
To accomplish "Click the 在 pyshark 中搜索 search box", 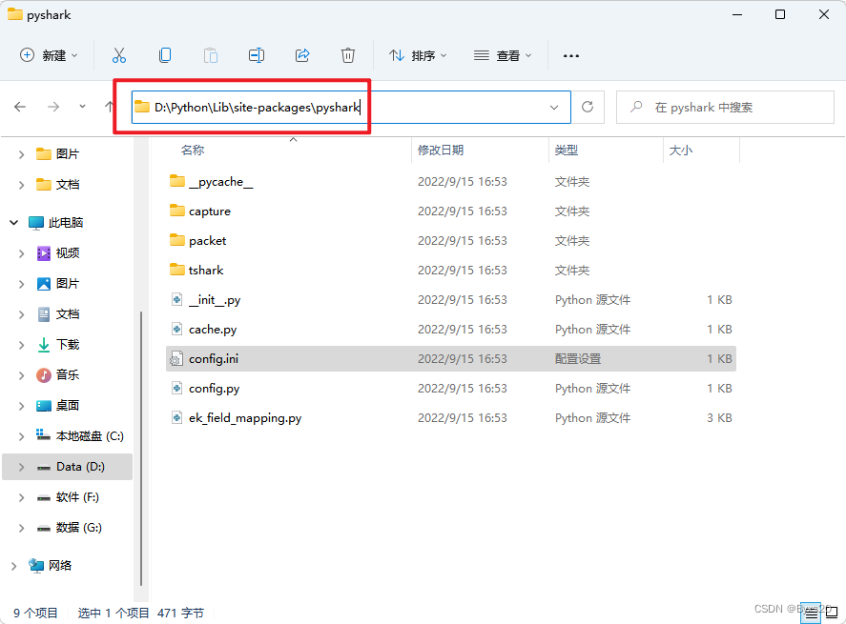I will (x=725, y=108).
